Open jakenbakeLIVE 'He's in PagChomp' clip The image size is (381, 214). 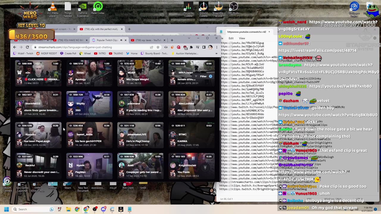(x=140, y=135)
